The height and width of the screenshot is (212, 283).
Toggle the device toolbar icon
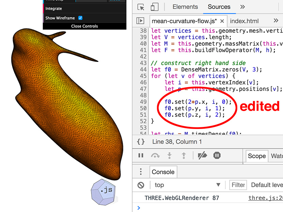pos(154,7)
